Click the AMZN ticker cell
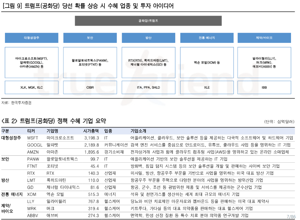Image resolution: width=300 pixels, height=220 pixels. (x=33, y=152)
